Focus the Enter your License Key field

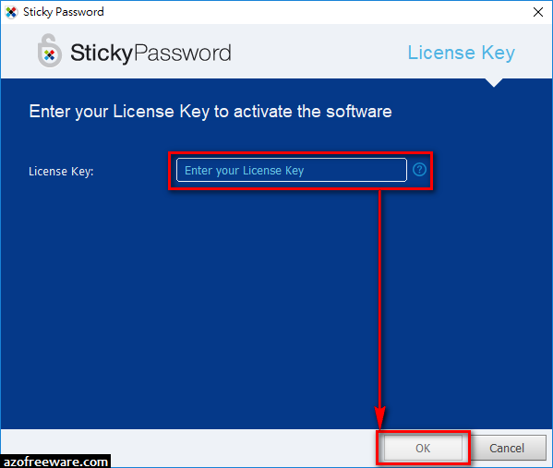pyautogui.click(x=292, y=170)
